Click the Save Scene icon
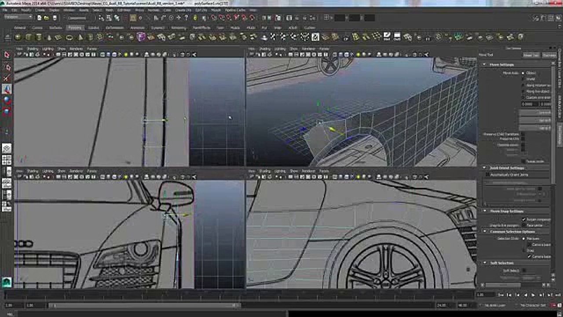This screenshot has height=317, width=563. click(55, 18)
